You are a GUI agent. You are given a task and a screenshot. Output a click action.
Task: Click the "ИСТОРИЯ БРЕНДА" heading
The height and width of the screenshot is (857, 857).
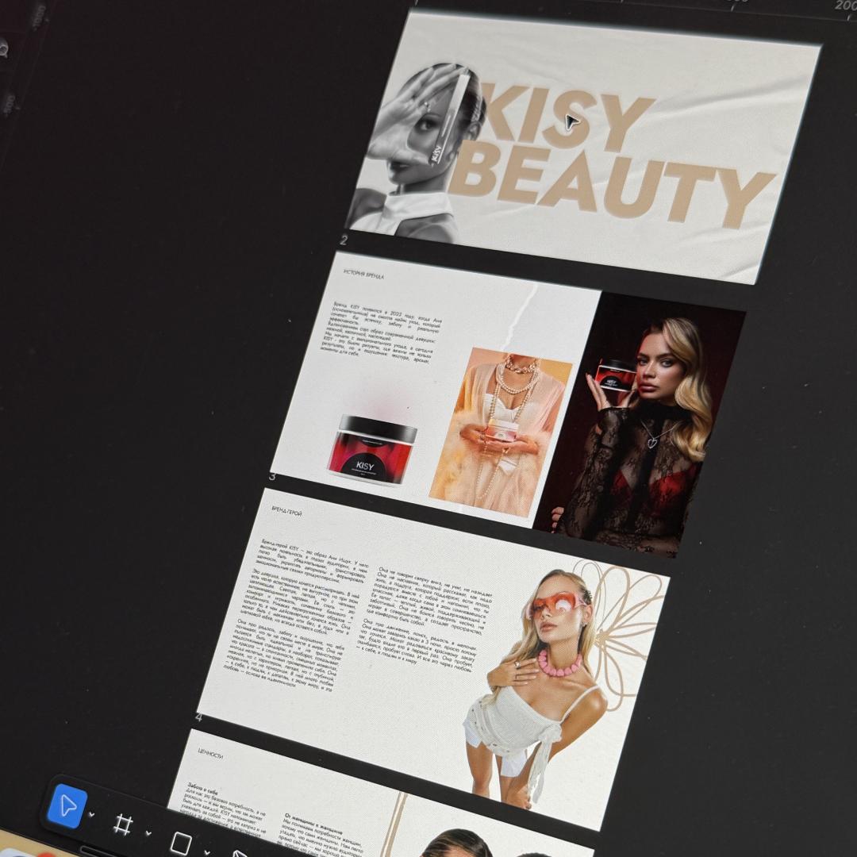[x=363, y=274]
